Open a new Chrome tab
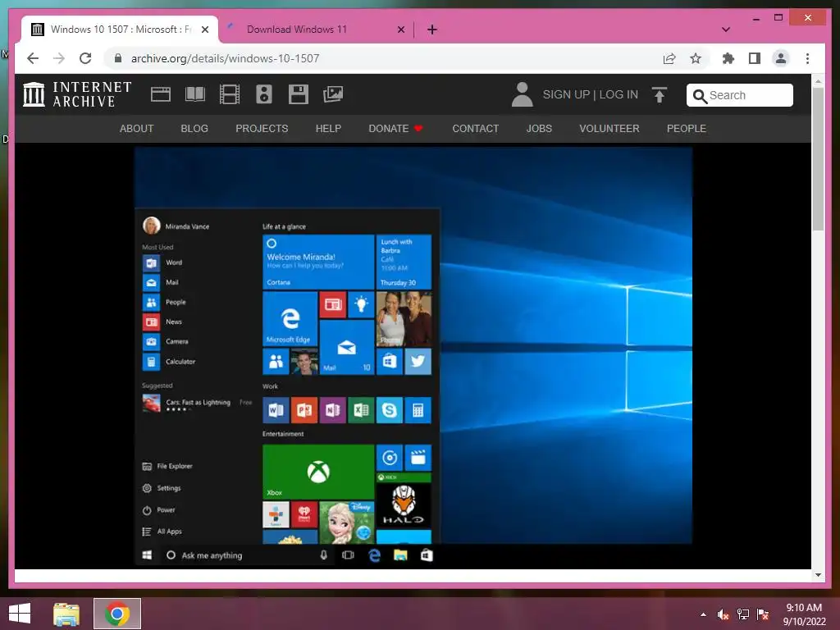 coord(432,30)
